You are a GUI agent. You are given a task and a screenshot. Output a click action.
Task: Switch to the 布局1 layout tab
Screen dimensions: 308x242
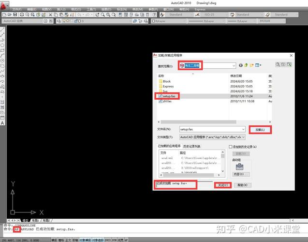click(36, 220)
